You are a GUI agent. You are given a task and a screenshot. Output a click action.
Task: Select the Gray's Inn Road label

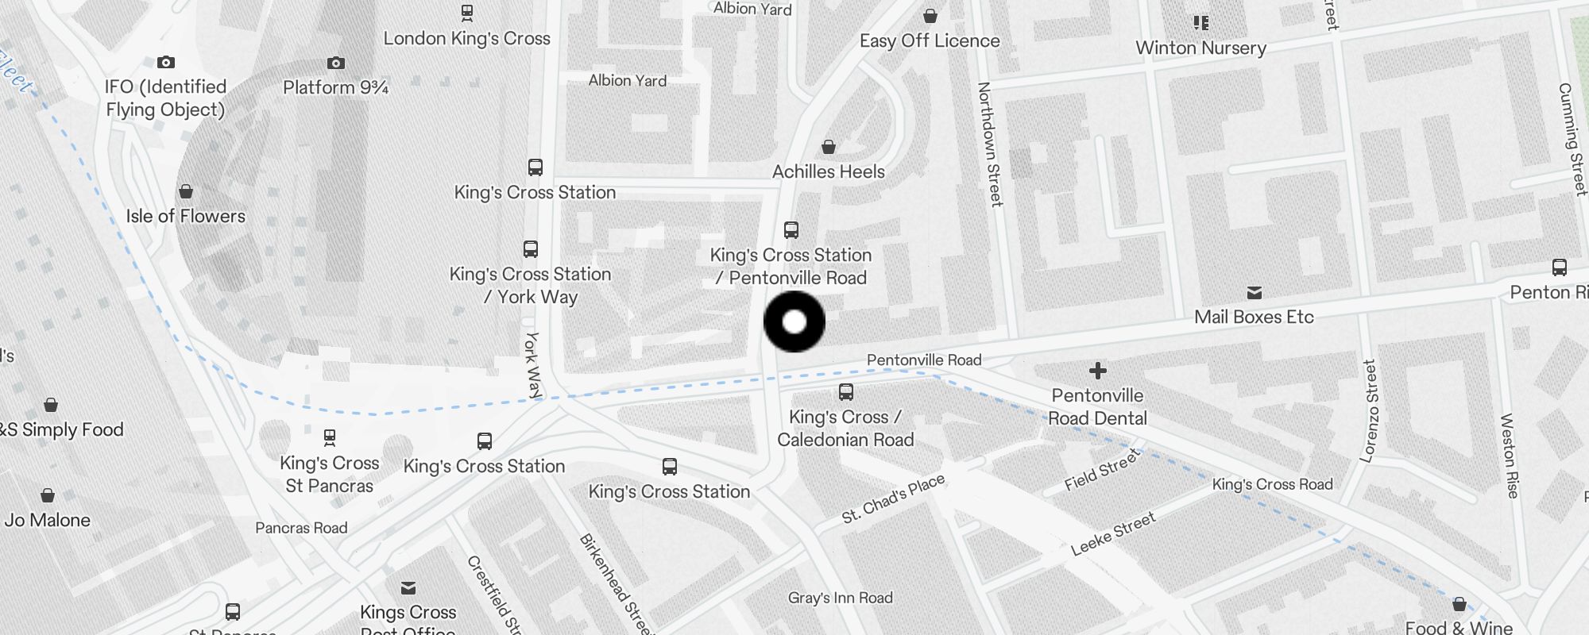click(x=841, y=598)
